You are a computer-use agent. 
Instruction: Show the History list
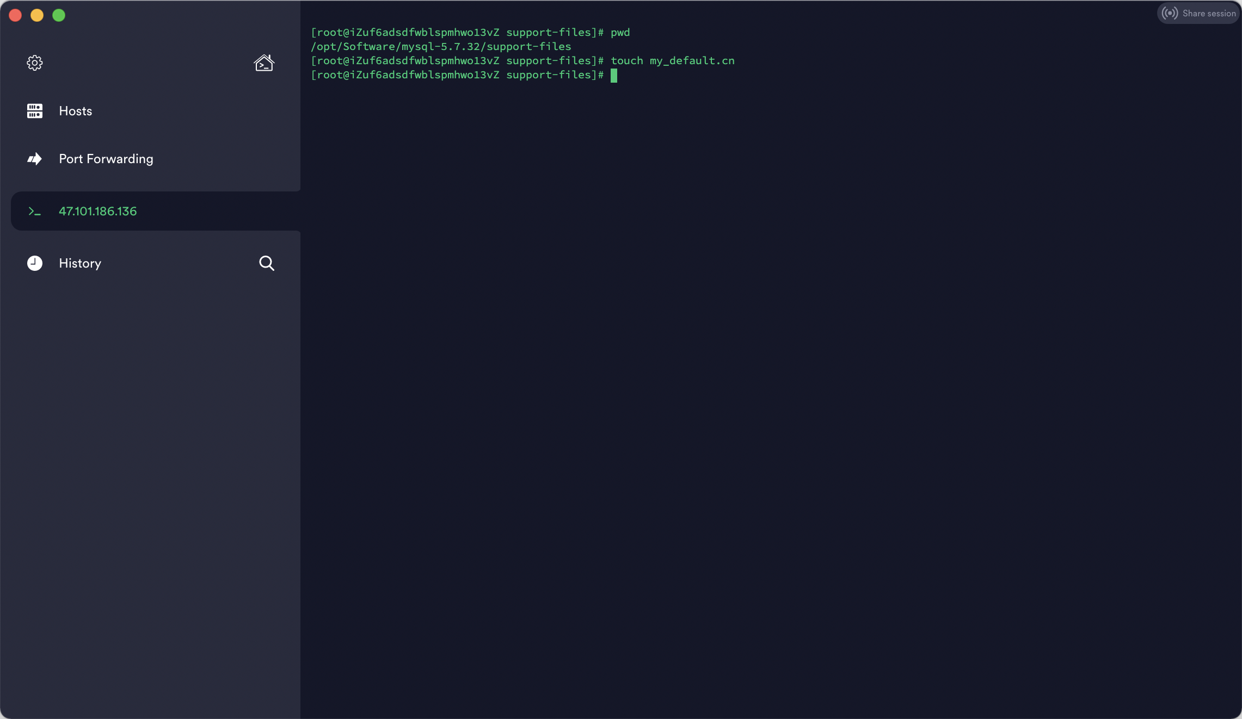pyautogui.click(x=80, y=263)
